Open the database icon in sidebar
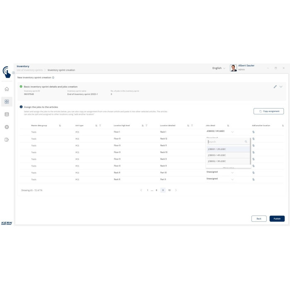290x290 pixels. coord(7,114)
